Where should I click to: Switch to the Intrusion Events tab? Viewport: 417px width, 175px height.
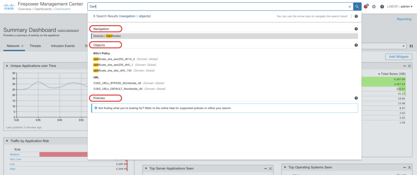pos(63,46)
